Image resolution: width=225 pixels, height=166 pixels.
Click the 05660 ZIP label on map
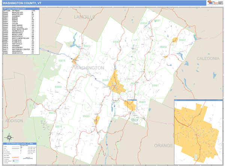coord(58,87)
